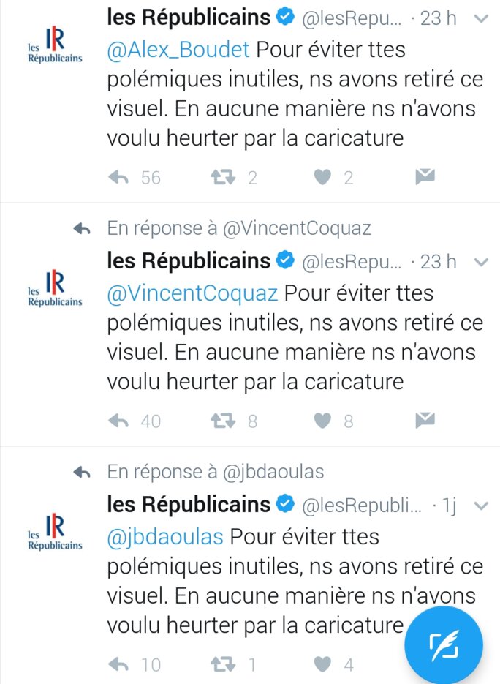
Task: Expand the options chevron on the @VincentCoquaz tweet
Action: (481, 262)
